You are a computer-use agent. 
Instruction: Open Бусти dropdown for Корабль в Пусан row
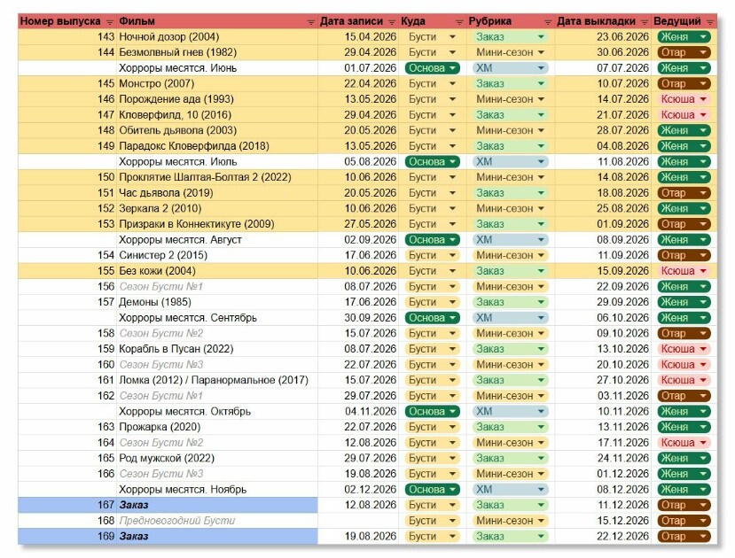452,349
